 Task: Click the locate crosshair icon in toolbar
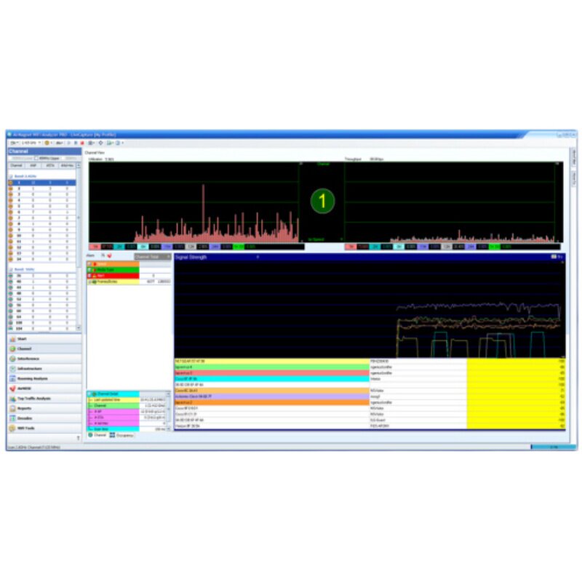pos(100,143)
